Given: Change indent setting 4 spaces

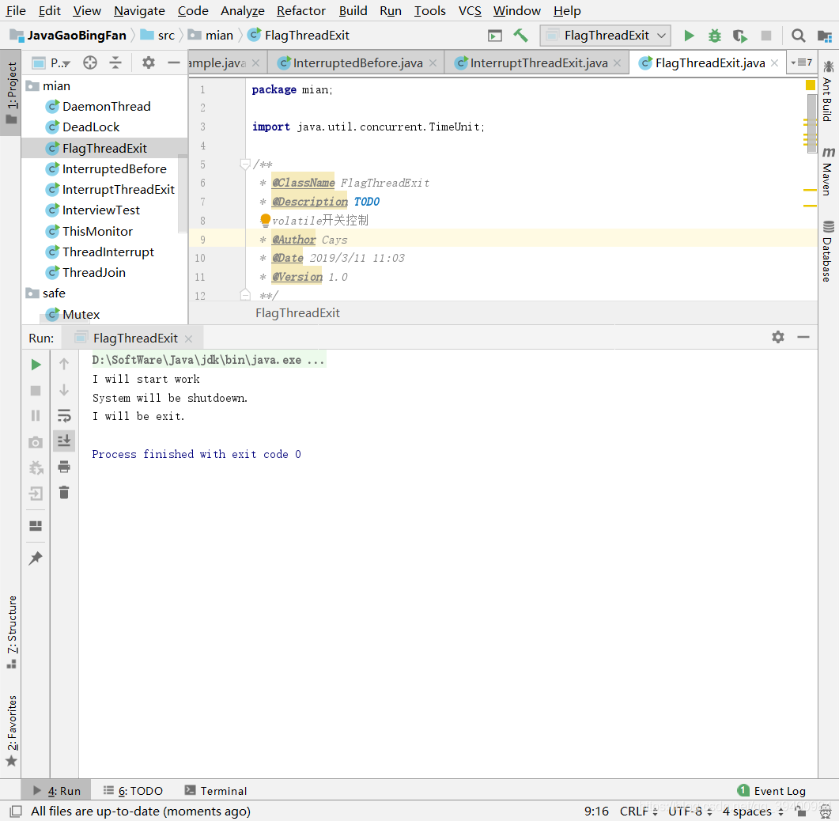Looking at the screenshot, I should click(753, 812).
